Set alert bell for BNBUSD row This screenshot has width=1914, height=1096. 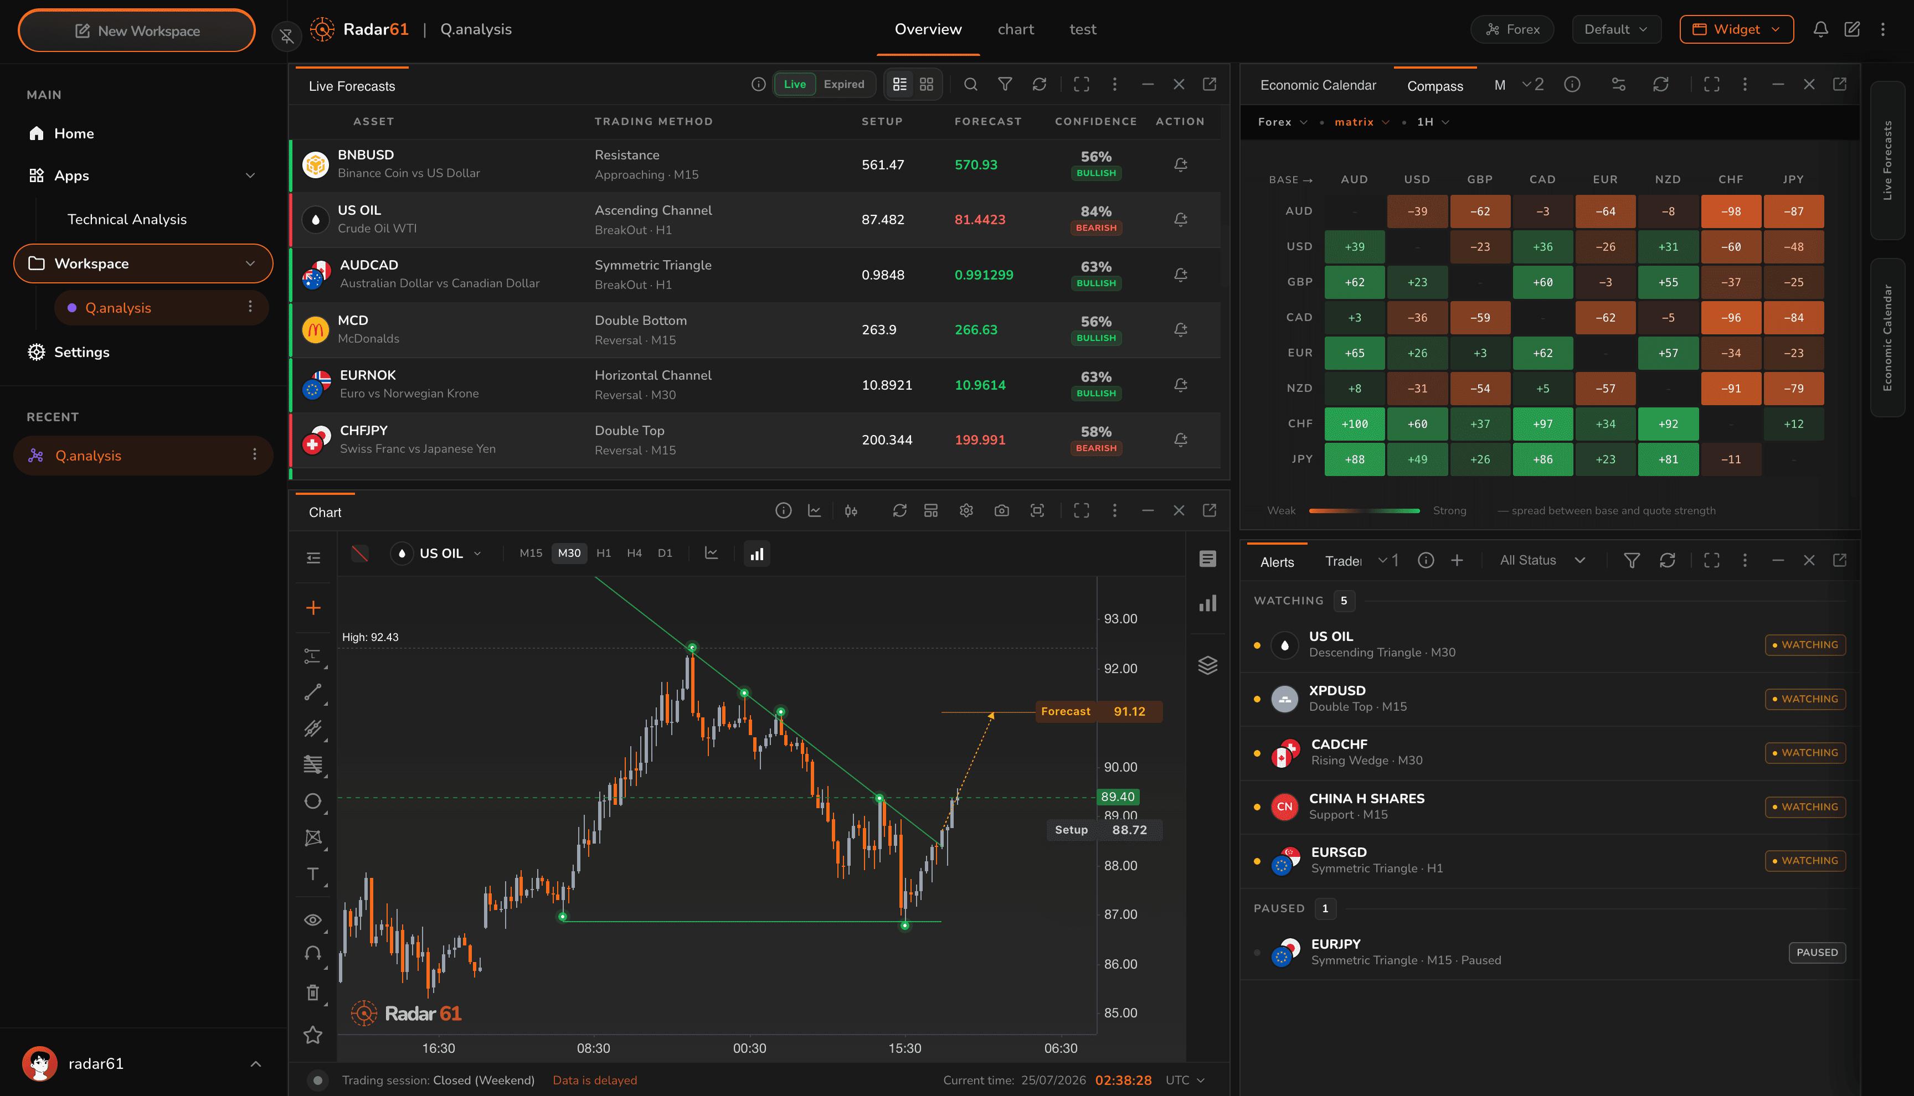(1181, 164)
